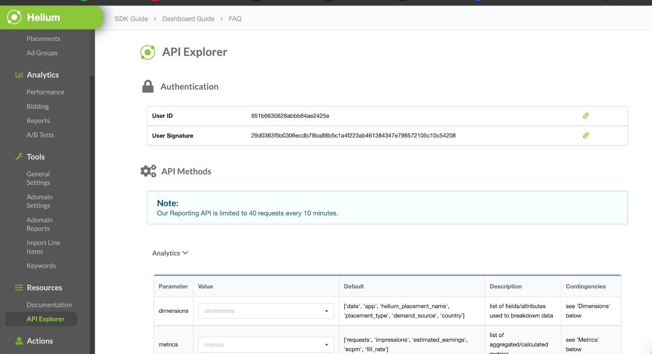Open the Reports page under Analytics
This screenshot has height=354, width=652.
click(38, 121)
